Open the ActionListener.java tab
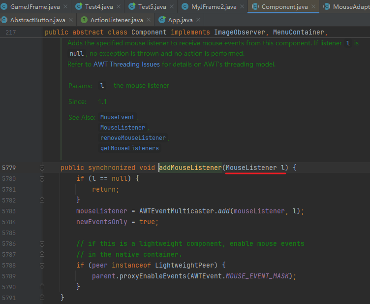 pyautogui.click(x=117, y=20)
